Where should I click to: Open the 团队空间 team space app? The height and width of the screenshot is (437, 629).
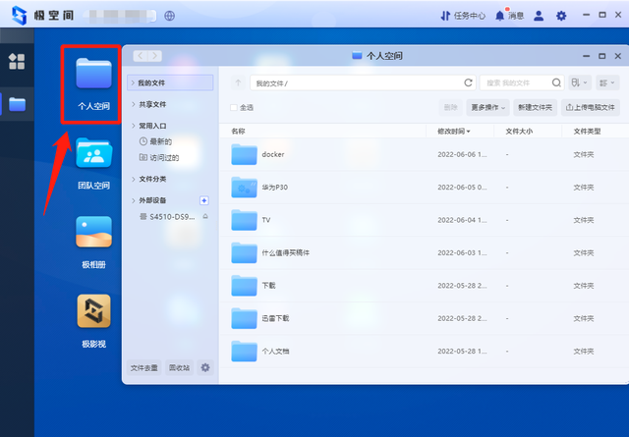(x=93, y=162)
